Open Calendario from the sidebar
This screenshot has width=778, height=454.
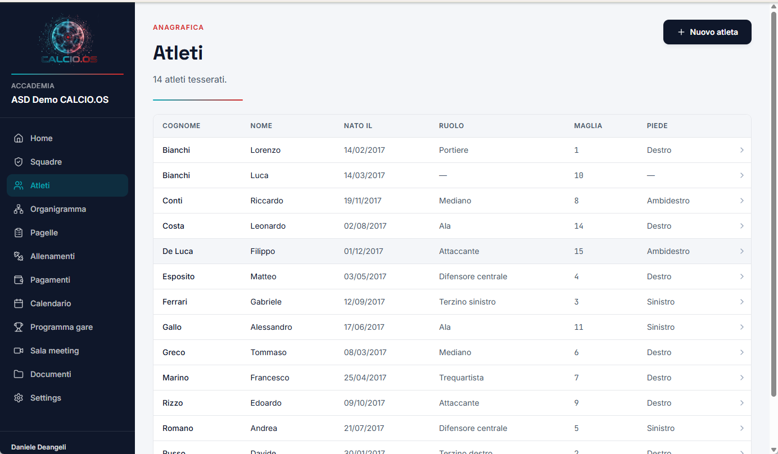67,303
